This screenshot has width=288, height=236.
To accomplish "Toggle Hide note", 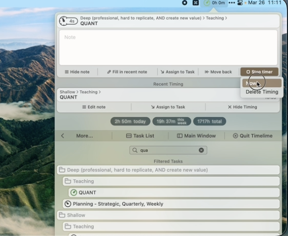I will (x=77, y=72).
